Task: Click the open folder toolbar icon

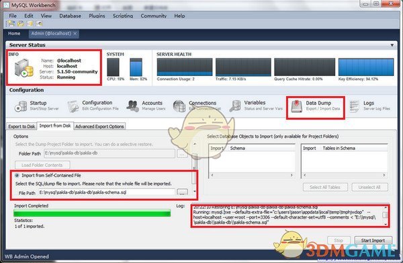Action: coord(21,24)
